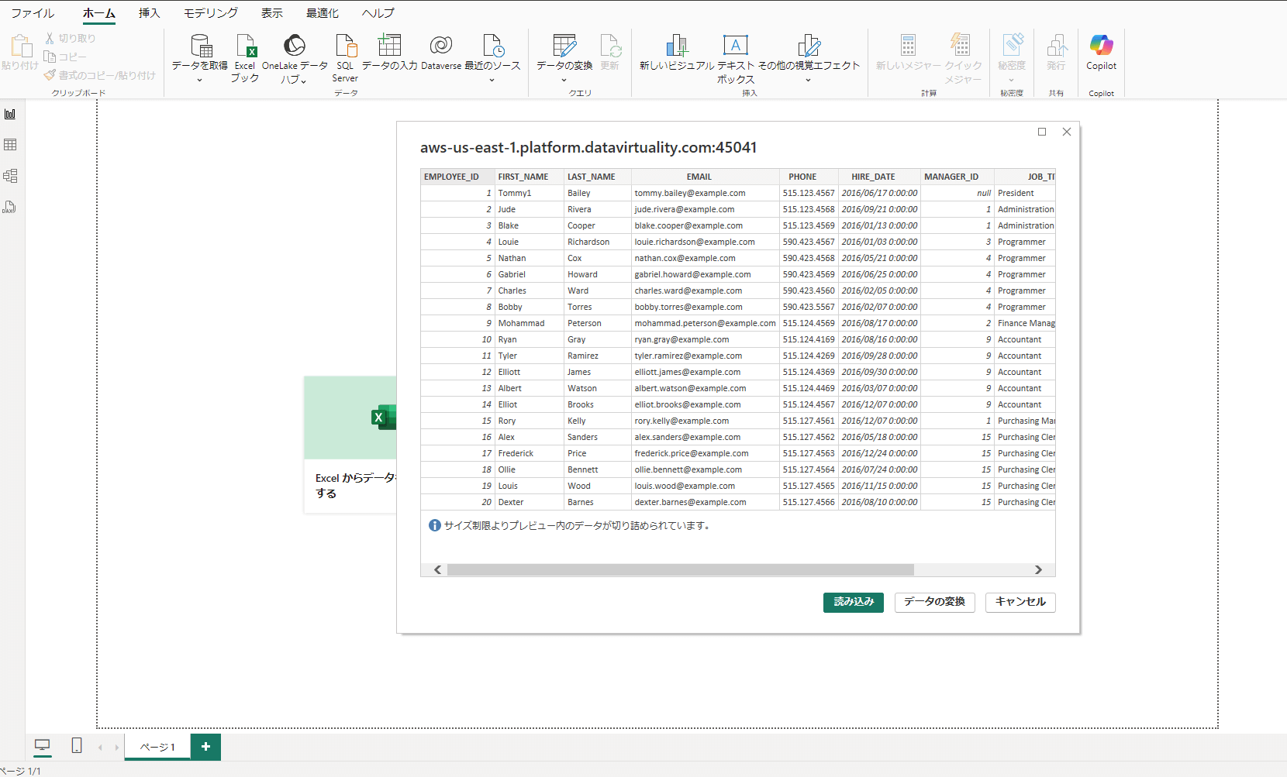Click the データの変換 button in the dialog

click(x=934, y=602)
